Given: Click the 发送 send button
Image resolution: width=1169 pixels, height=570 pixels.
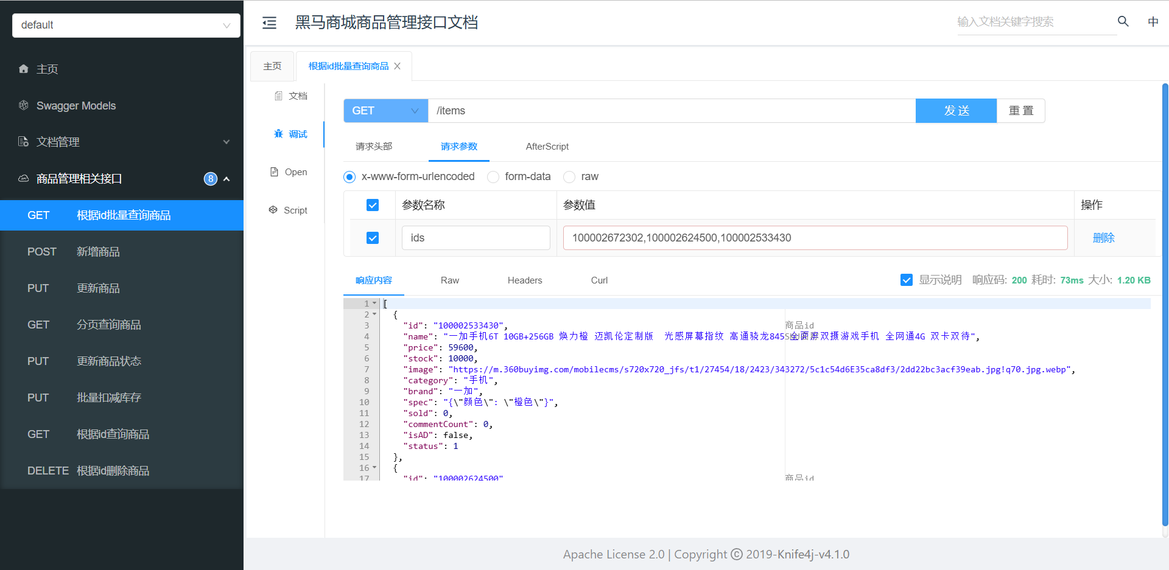Looking at the screenshot, I should pos(957,111).
